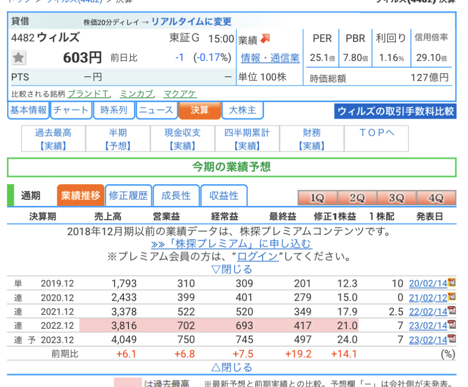Image resolution: width=468 pixels, height=387 pixels.
Task: Jump to 四半期累計【実績】 section
Action: pos(247,139)
